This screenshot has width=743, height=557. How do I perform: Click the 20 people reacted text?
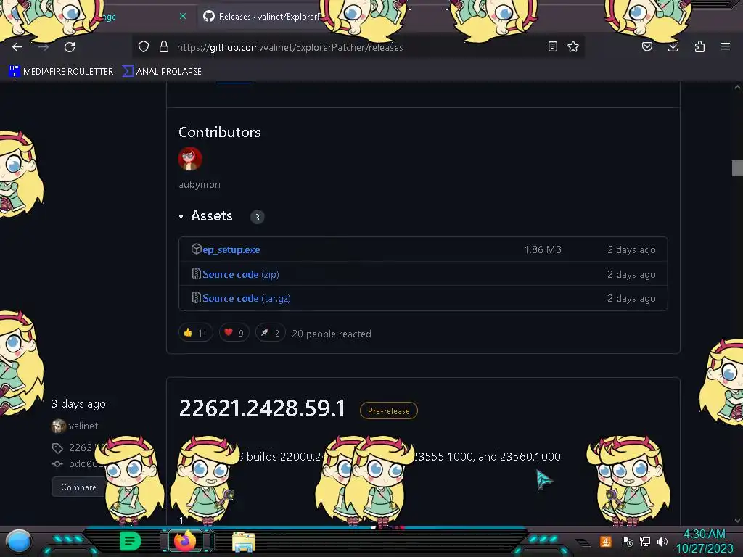point(331,334)
